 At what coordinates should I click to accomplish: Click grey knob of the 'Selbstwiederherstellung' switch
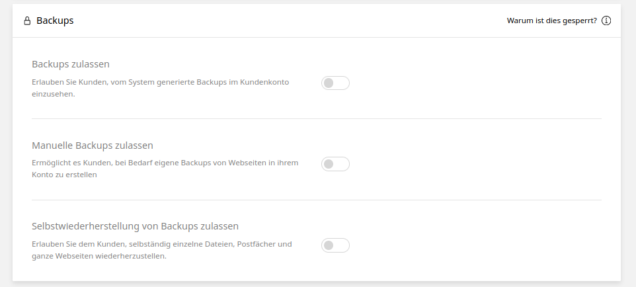pos(329,245)
